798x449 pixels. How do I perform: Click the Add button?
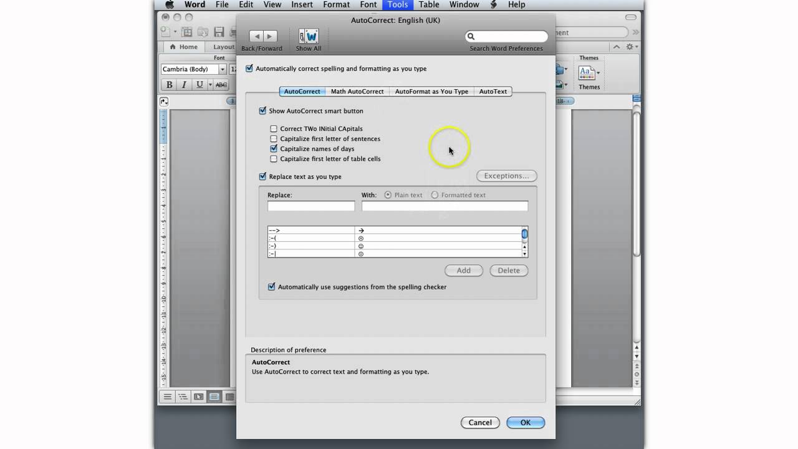coord(464,270)
